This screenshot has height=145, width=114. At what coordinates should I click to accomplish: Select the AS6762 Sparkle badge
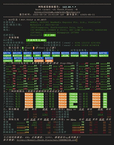click(104, 54)
